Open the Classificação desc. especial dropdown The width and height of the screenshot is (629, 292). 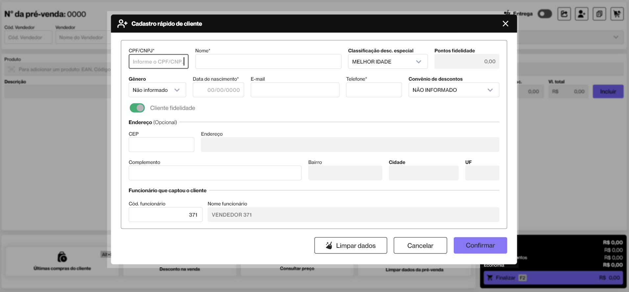388,62
